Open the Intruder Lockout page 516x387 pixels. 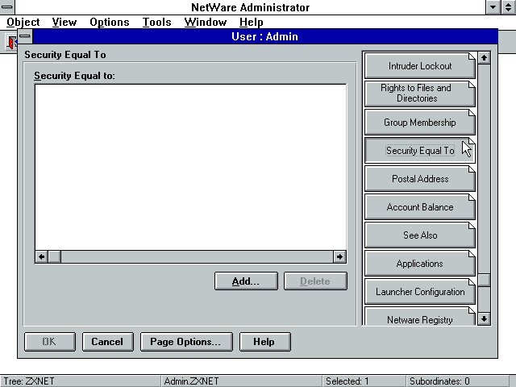[x=420, y=66]
